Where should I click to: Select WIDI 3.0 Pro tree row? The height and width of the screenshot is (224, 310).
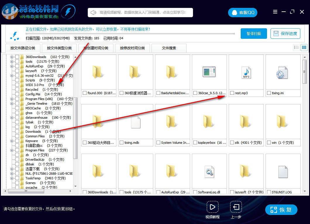click(x=44, y=85)
